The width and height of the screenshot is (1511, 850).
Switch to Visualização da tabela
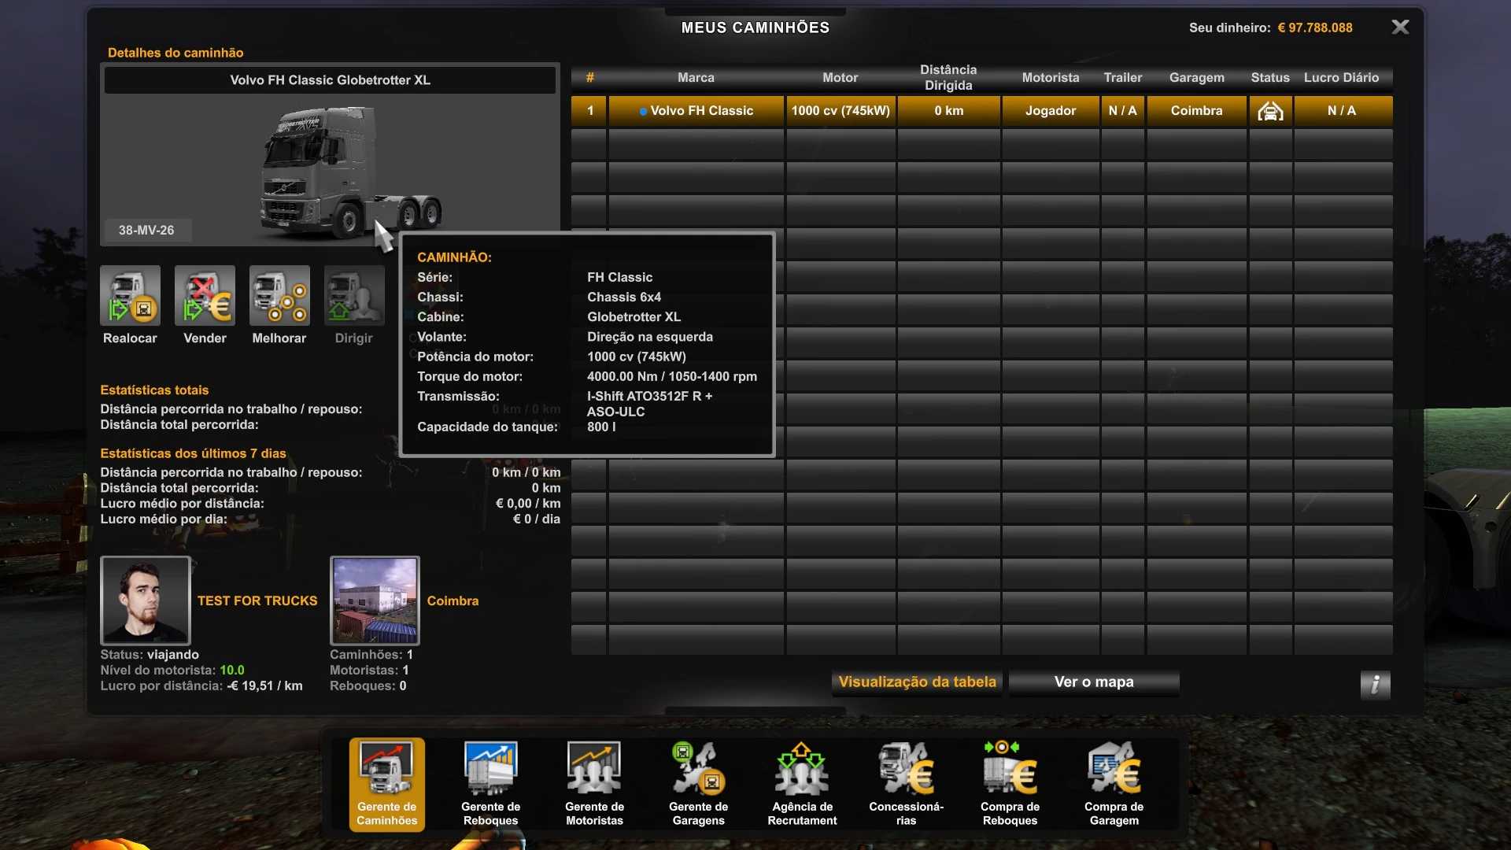tap(917, 682)
